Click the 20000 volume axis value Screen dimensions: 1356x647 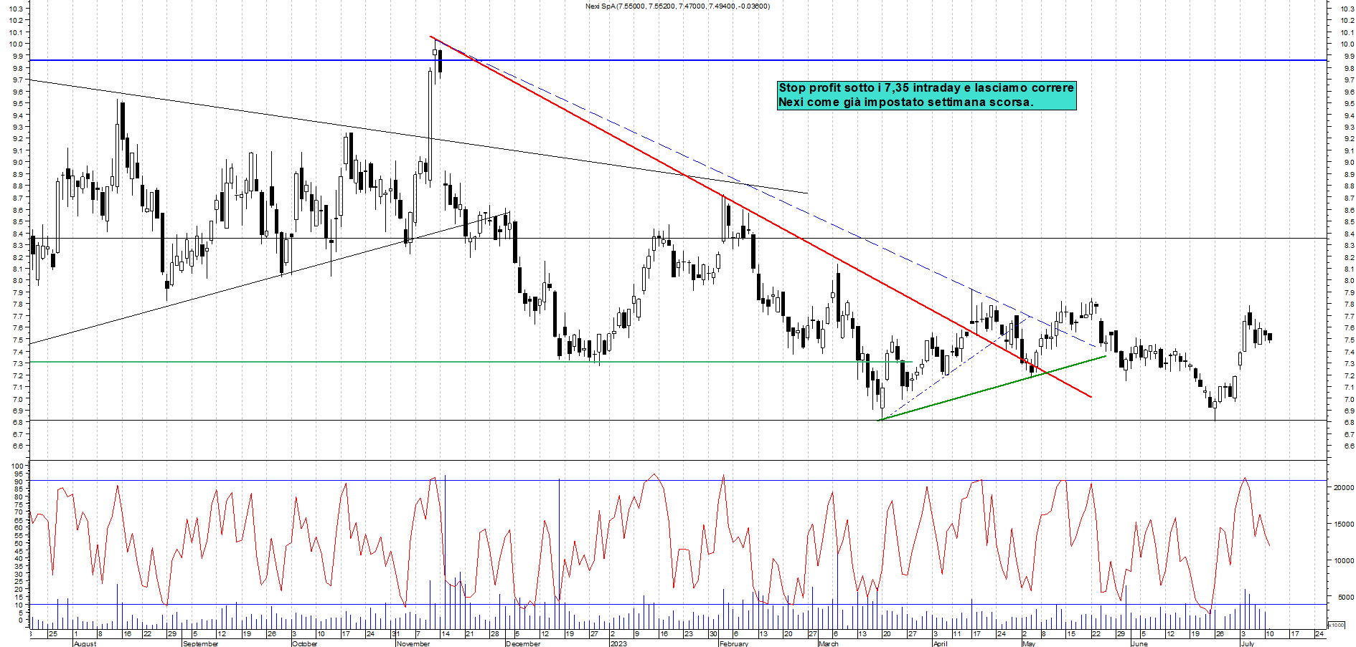(1343, 487)
